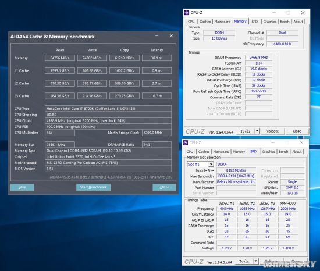Switch to the Bench tab in lower CPU-Z
The height and width of the screenshot is (271, 320).
click(283, 152)
